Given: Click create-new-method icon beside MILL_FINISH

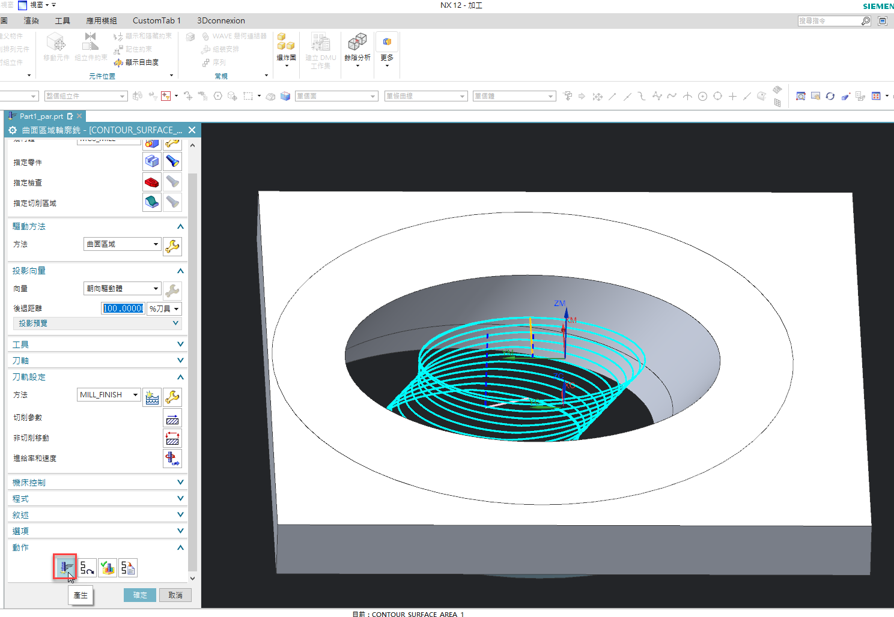Looking at the screenshot, I should coord(152,397).
